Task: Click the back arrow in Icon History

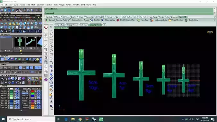Action: pos(37,10)
